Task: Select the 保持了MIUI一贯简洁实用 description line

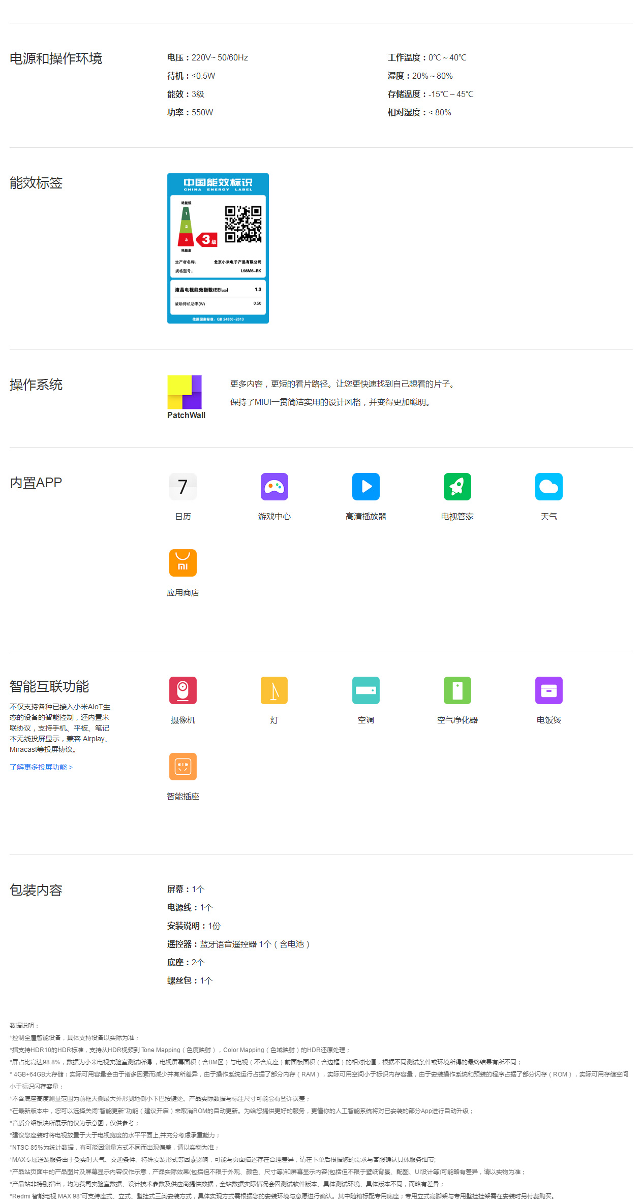Action: (332, 402)
